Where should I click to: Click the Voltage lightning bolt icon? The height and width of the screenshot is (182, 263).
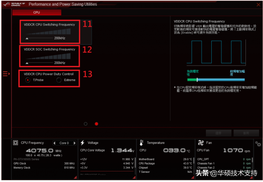pos(82,143)
